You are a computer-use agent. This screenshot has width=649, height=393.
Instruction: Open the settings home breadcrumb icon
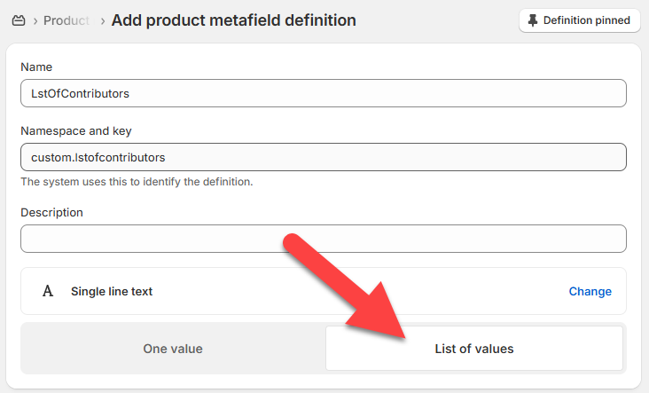pos(19,20)
